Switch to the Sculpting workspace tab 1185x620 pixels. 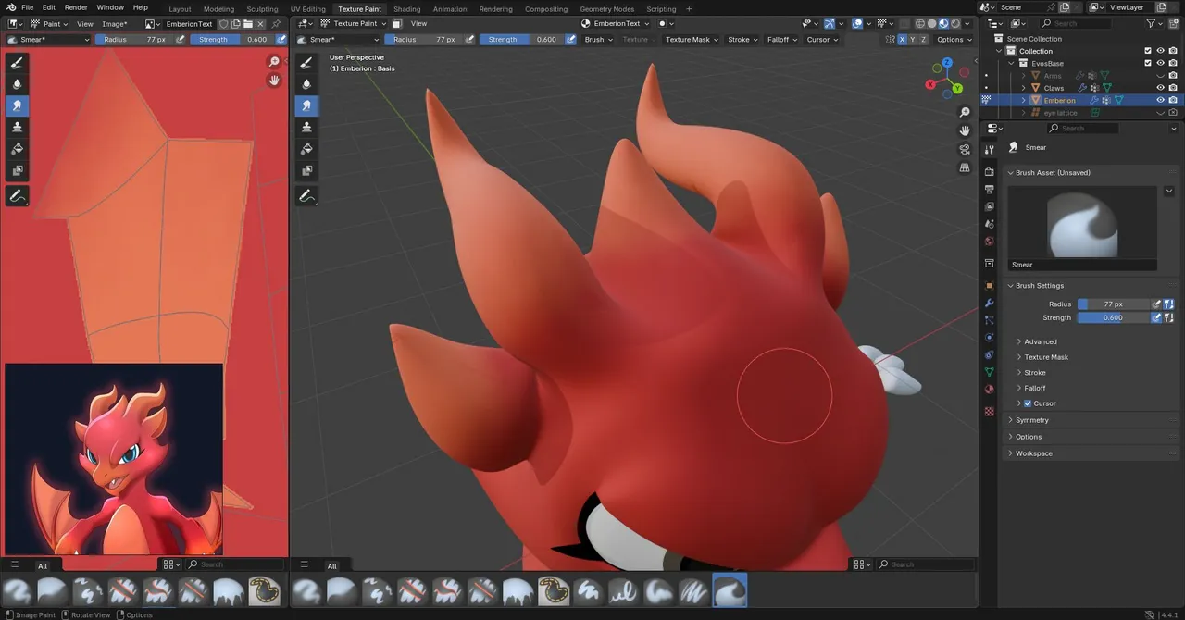click(262, 9)
